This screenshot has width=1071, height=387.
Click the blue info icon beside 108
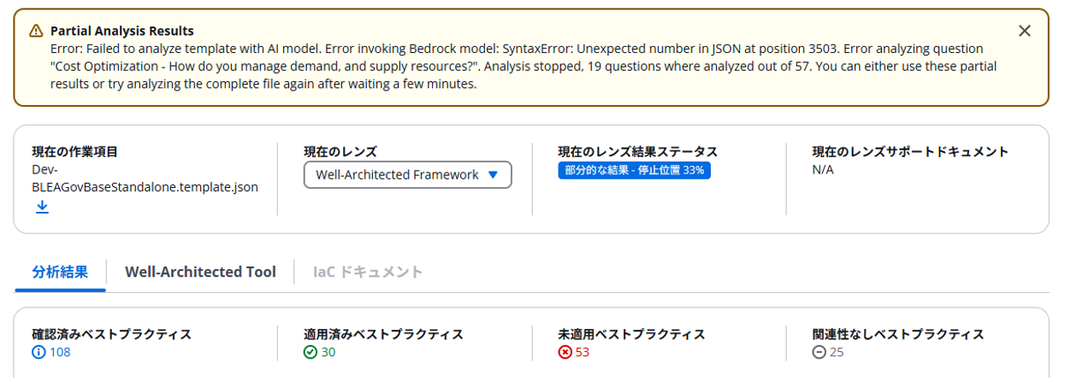coord(38,352)
